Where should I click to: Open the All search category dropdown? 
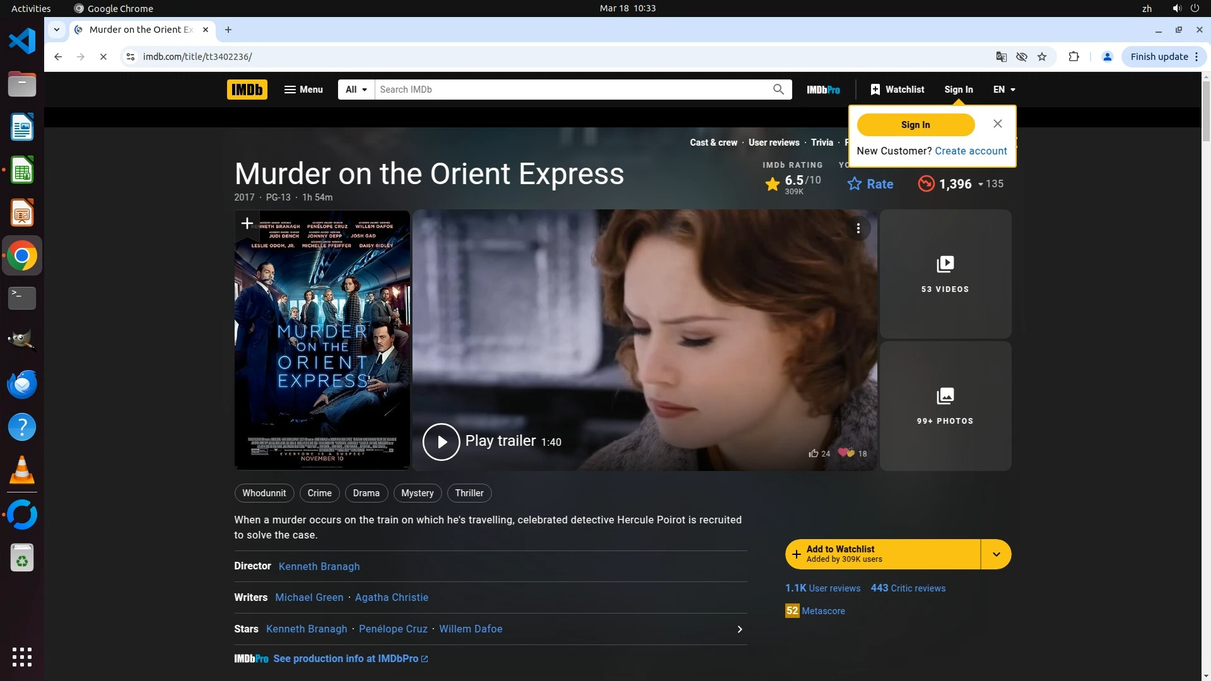click(356, 90)
